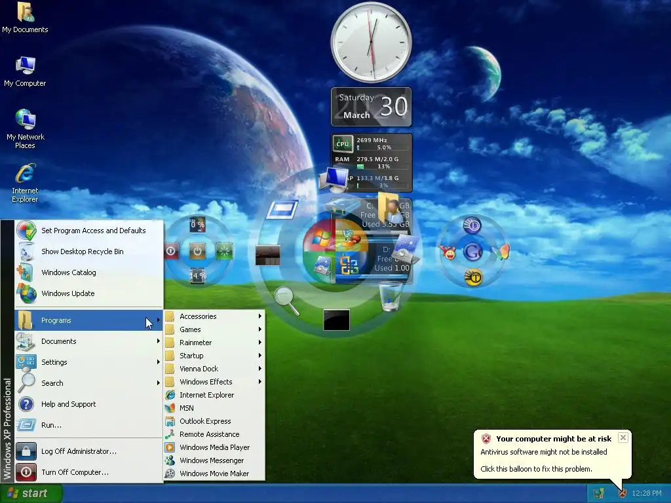Image resolution: width=671 pixels, height=503 pixels.
Task: Open Help and Support
Action: [x=89, y=404]
